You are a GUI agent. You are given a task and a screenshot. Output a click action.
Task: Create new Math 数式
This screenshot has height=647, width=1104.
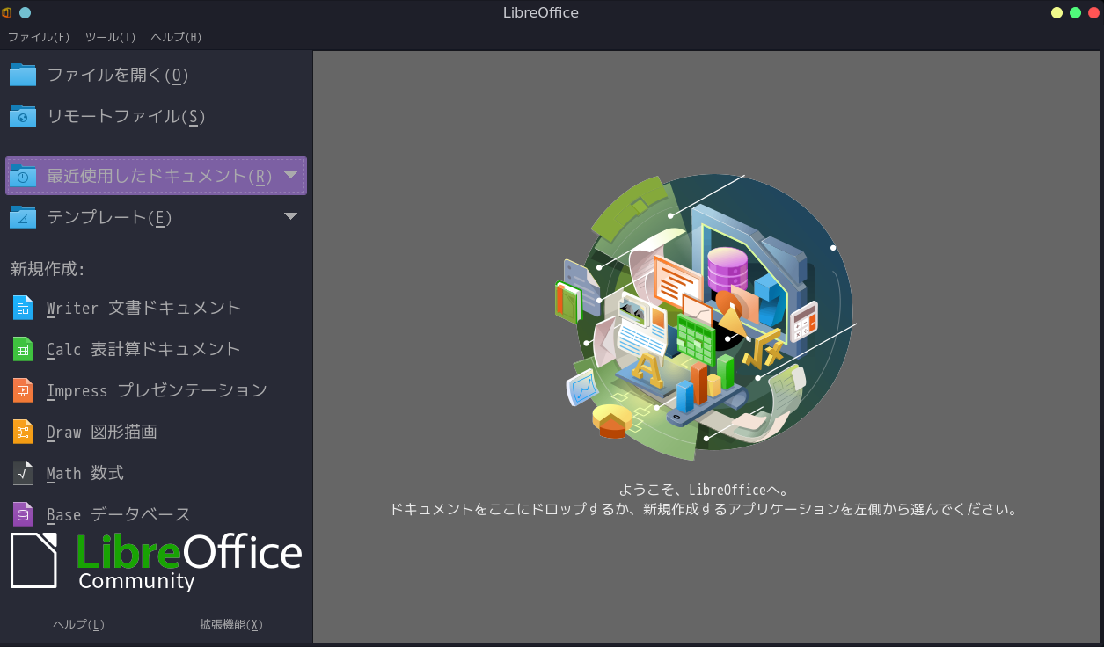(85, 473)
